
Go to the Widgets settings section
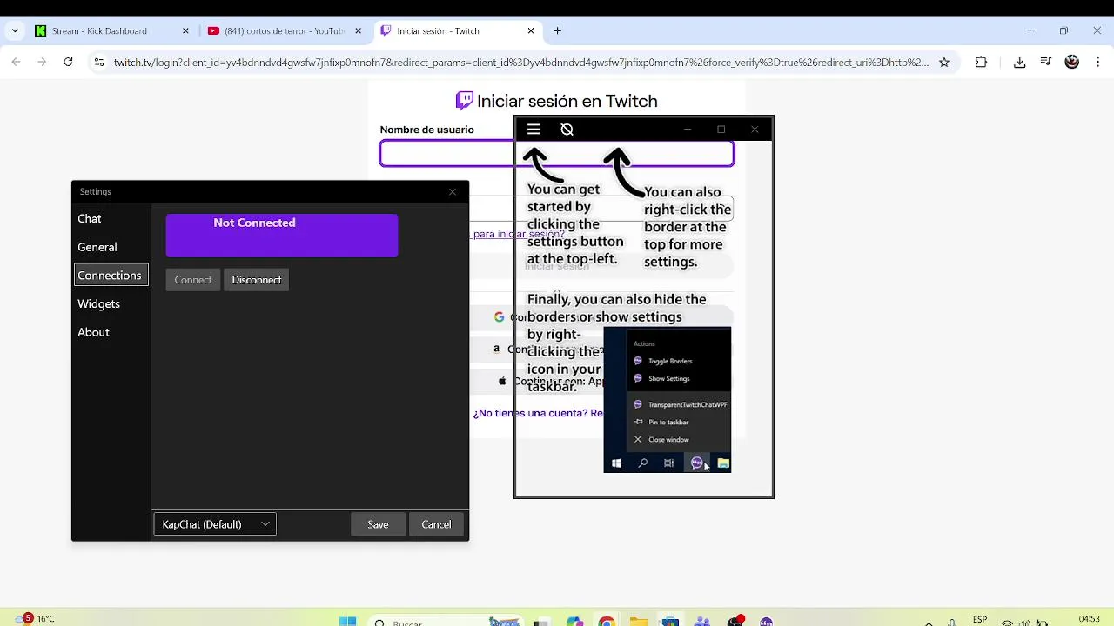tap(99, 304)
